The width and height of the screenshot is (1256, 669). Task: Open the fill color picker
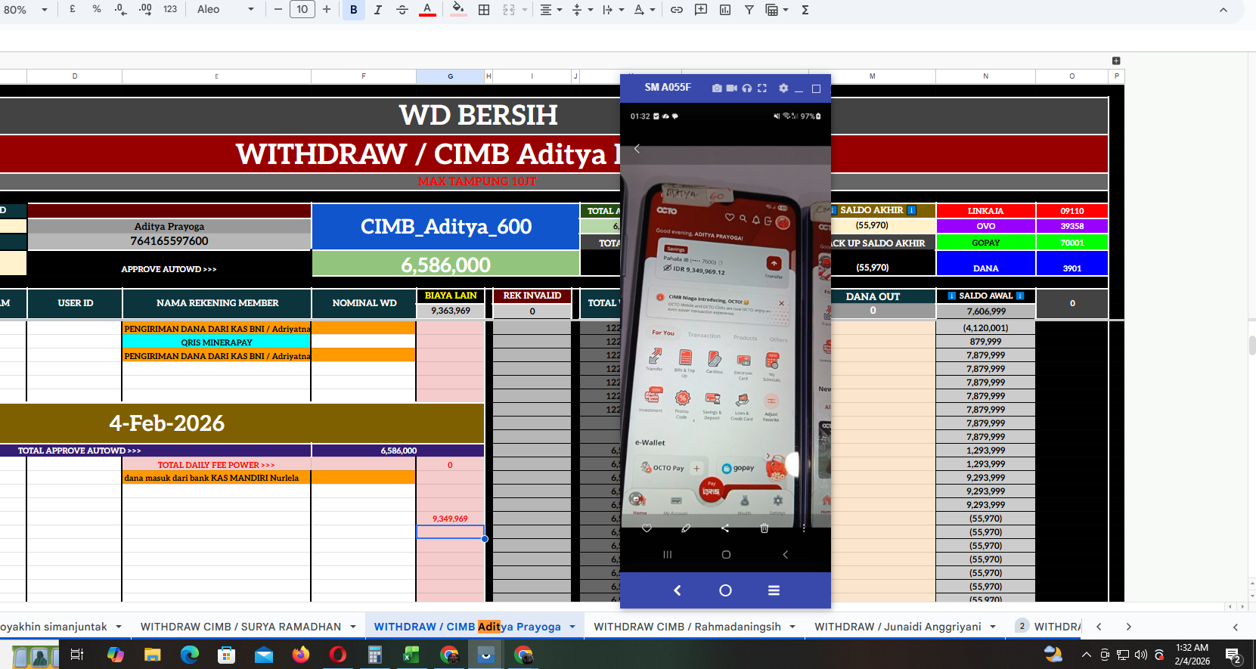click(458, 10)
